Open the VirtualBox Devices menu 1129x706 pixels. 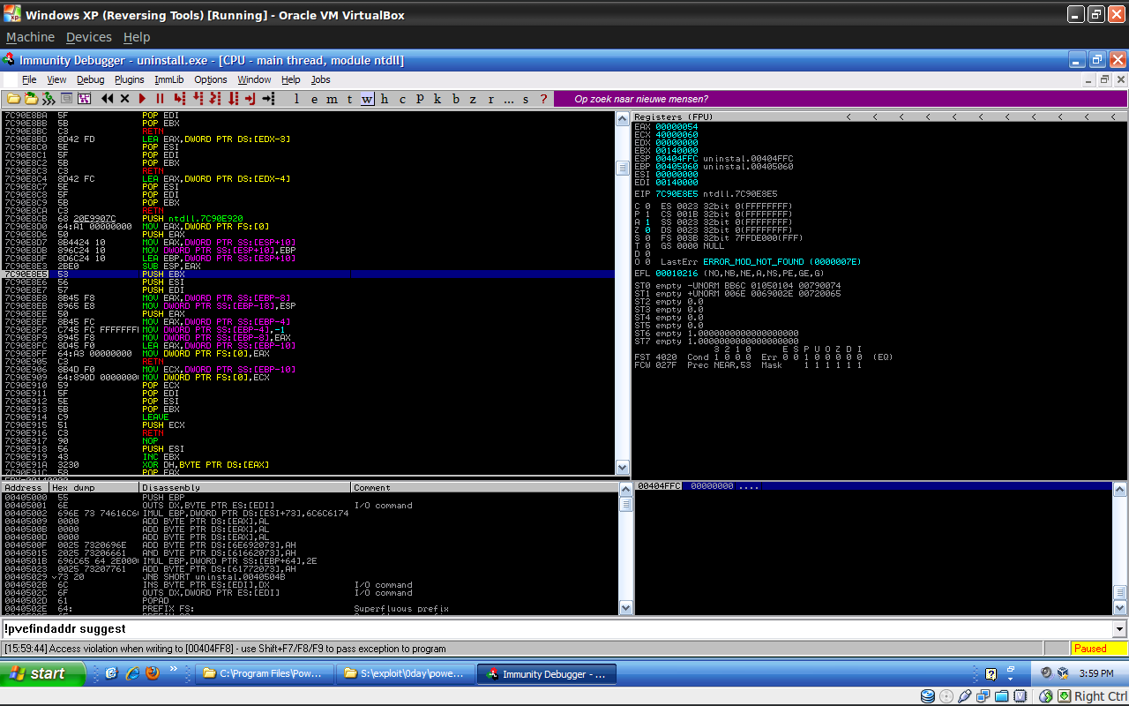pos(89,37)
